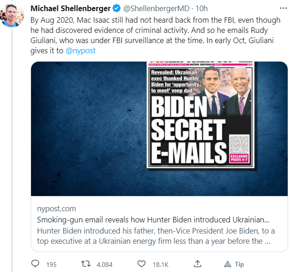
Task: Follow the @nypost mention link
Action: (82, 51)
